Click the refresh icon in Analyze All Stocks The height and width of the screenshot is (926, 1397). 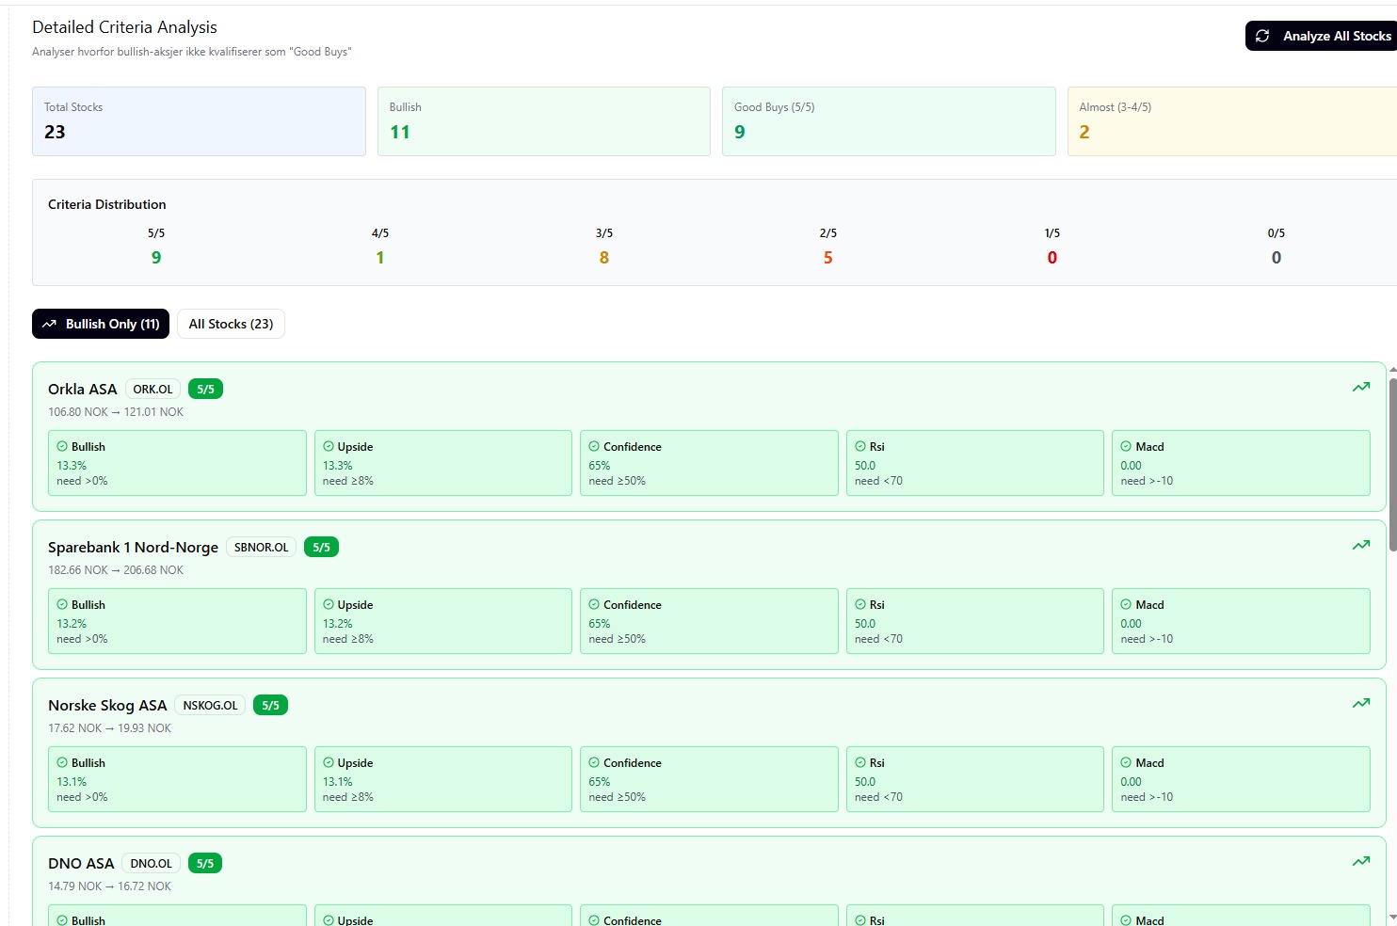click(x=1262, y=36)
